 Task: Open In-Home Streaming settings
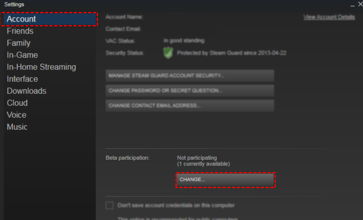point(42,67)
